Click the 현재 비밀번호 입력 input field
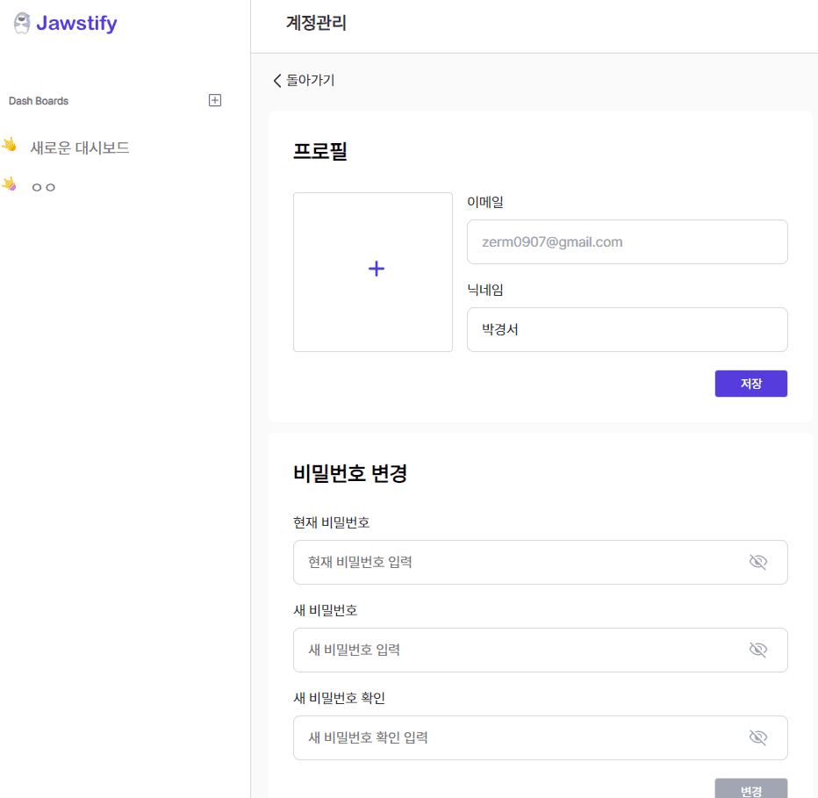Image resolution: width=818 pixels, height=798 pixels. pyautogui.click(x=527, y=562)
